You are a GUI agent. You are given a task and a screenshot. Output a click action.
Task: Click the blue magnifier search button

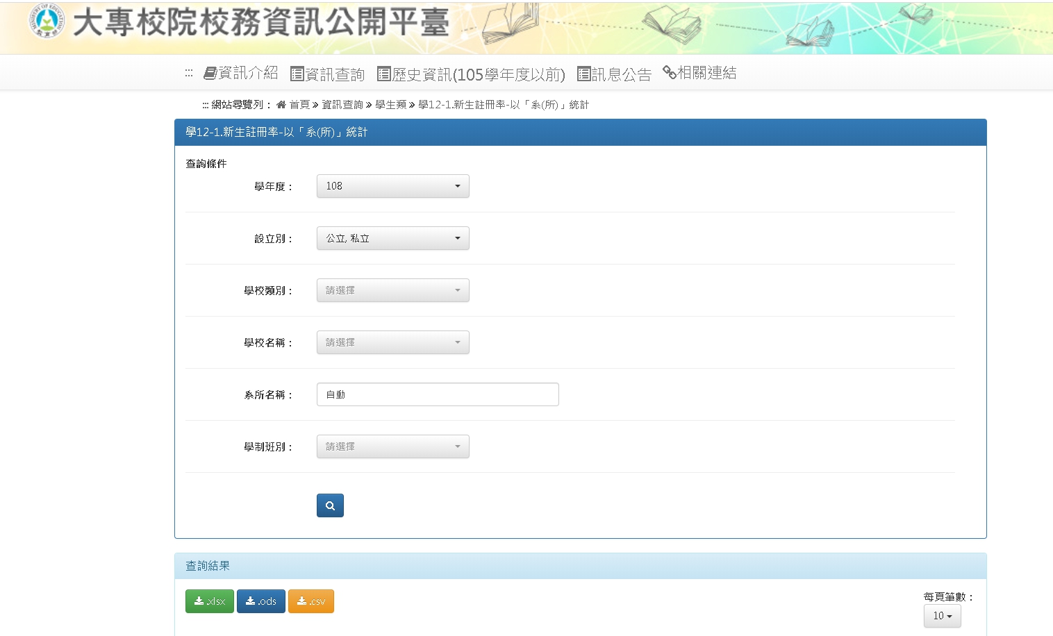(330, 505)
